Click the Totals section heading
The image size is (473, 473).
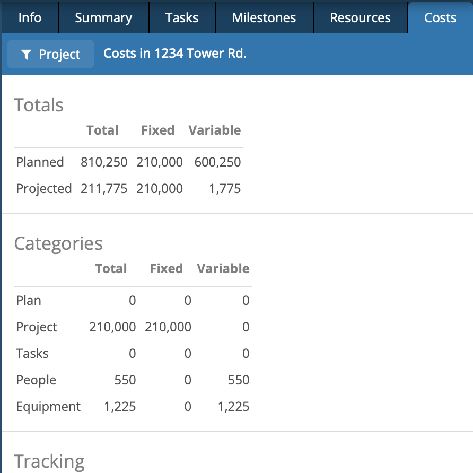click(x=39, y=105)
